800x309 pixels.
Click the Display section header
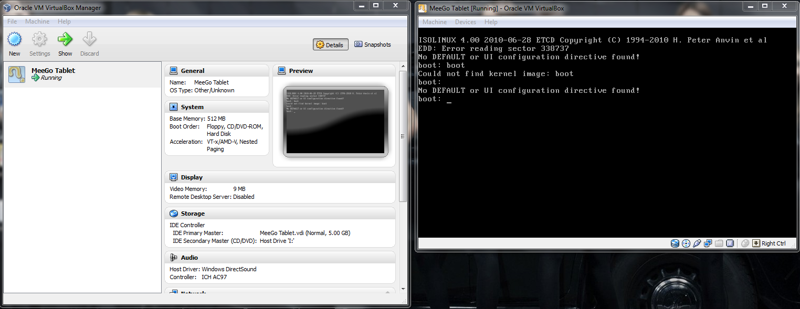click(x=280, y=177)
